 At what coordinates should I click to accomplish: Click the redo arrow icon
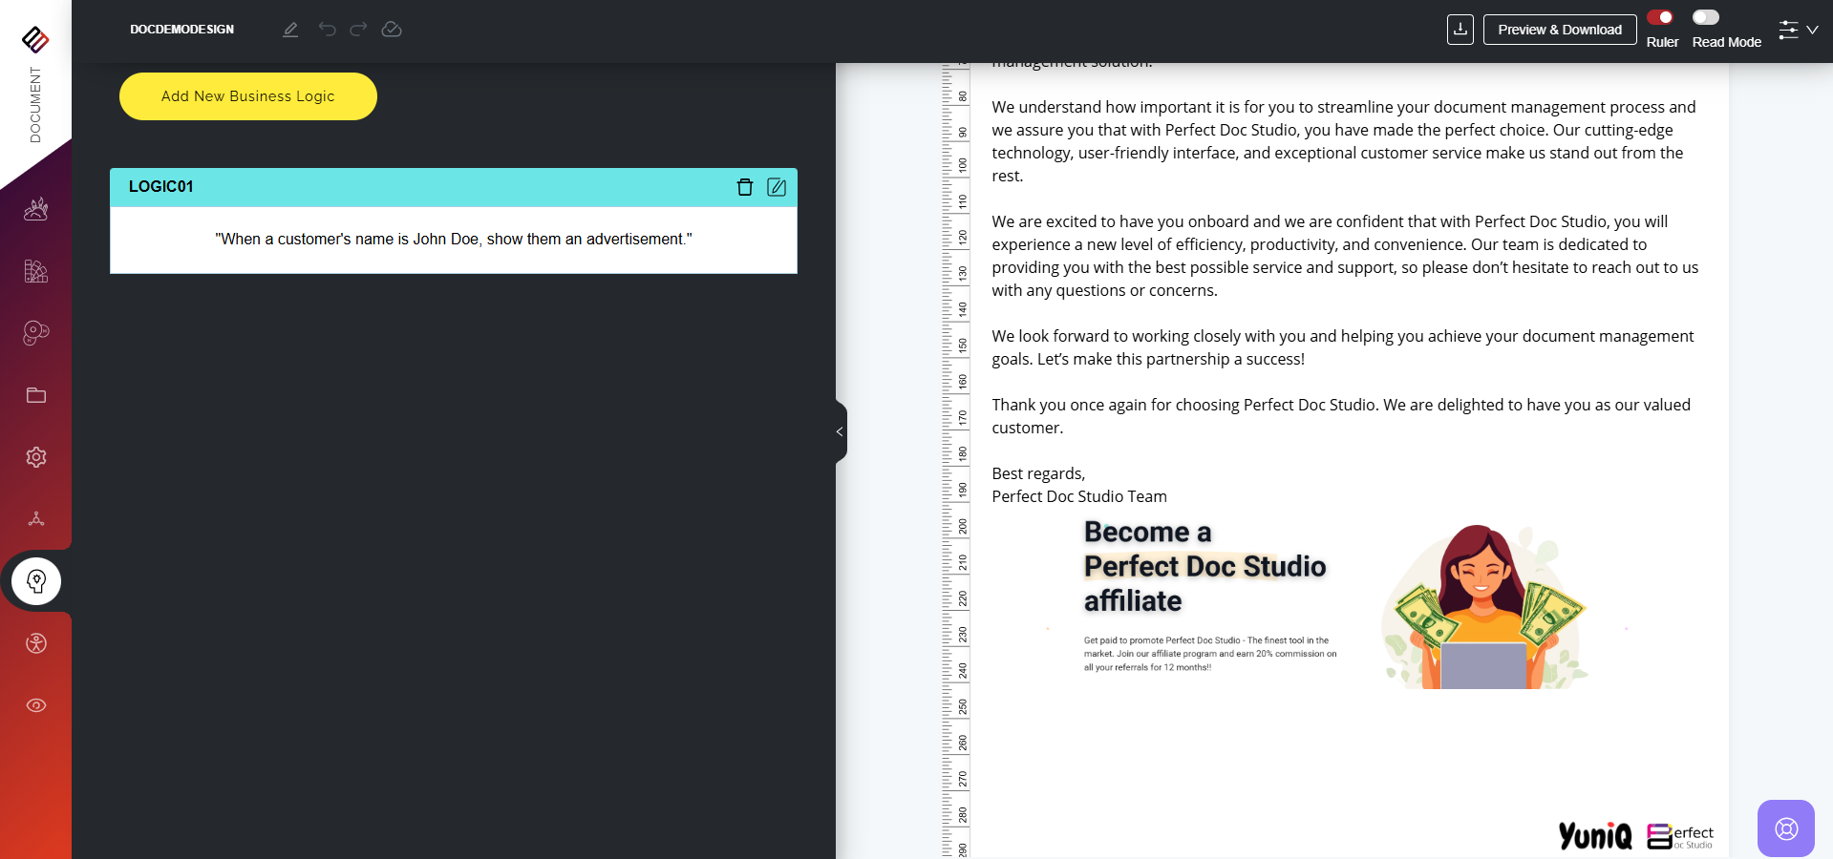point(358,30)
